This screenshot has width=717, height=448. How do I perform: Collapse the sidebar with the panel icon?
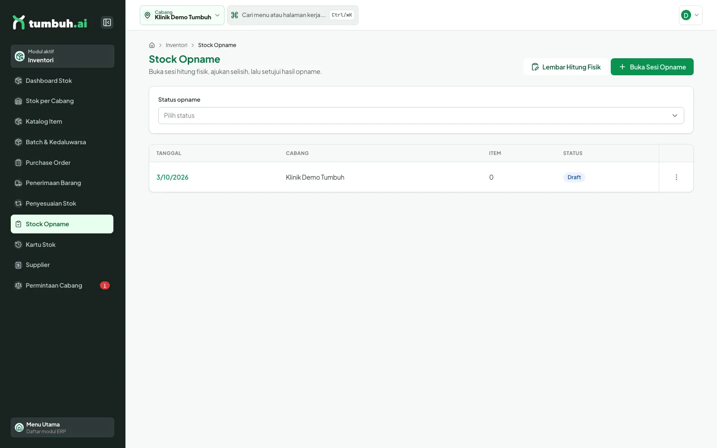coord(107,22)
